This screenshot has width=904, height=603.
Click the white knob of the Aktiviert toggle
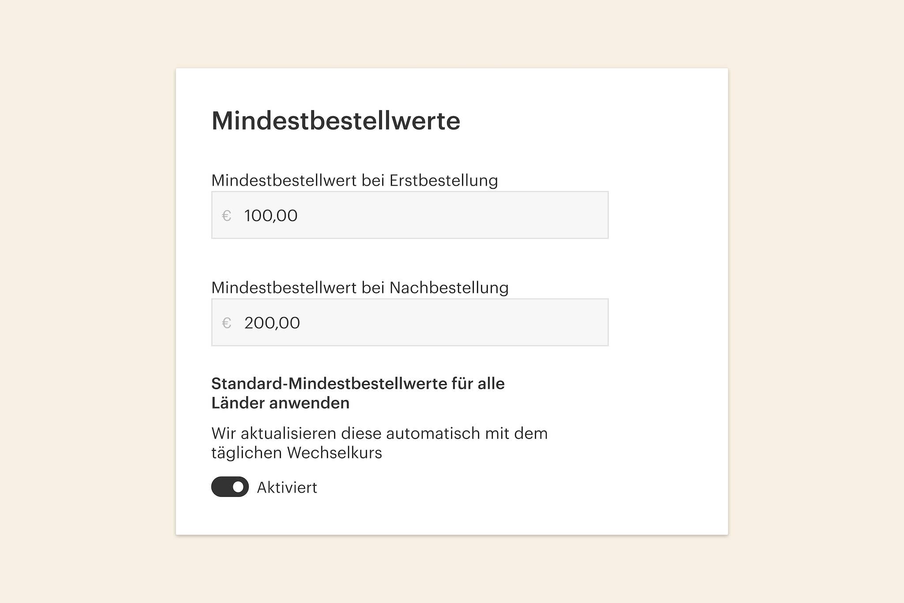(x=238, y=487)
